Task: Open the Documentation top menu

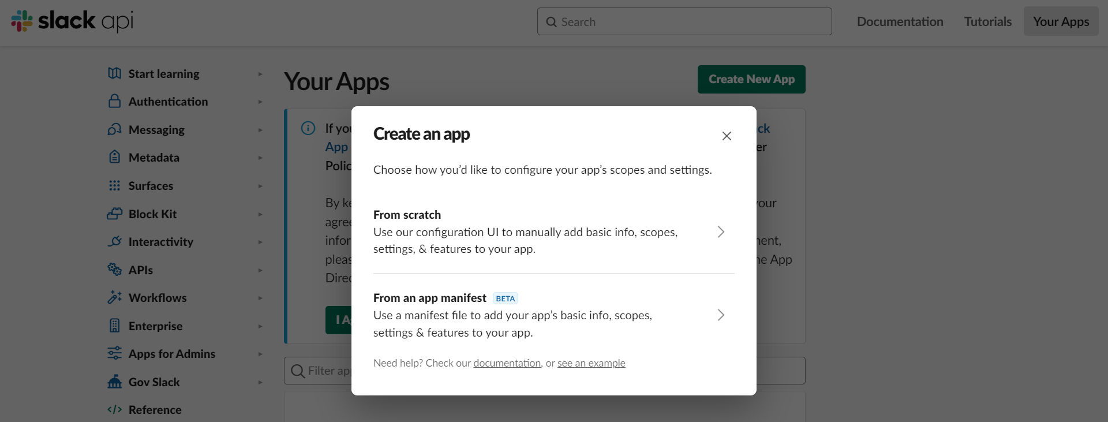Action: [x=900, y=21]
